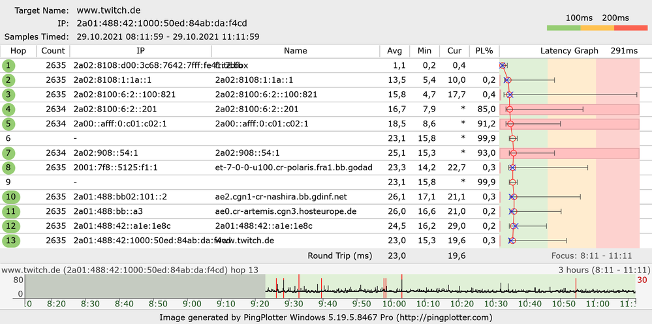Click the Focus: 8:11 - 11:11 label
Image resolution: width=652 pixels, height=324 pixels.
[x=591, y=256]
